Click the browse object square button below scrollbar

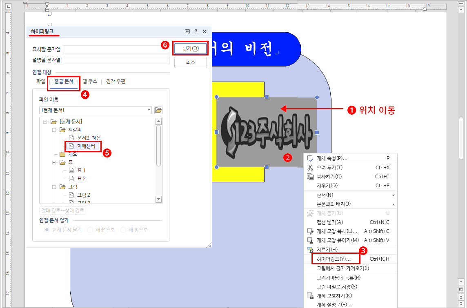point(461,289)
